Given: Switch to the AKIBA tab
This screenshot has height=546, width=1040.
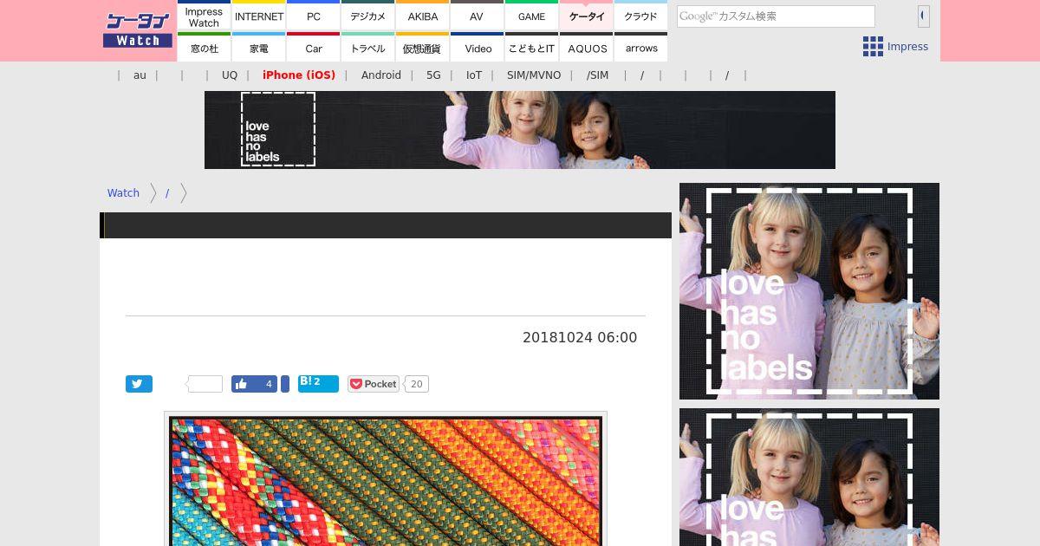Looking at the screenshot, I should 423,16.
